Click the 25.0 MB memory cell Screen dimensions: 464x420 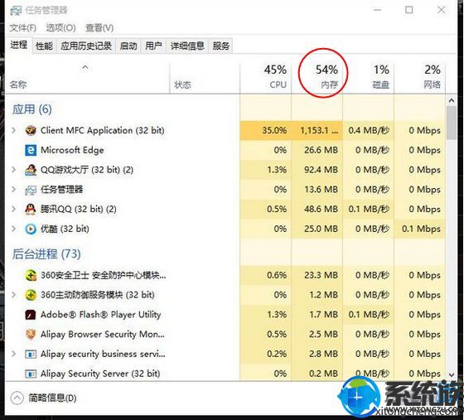click(317, 229)
